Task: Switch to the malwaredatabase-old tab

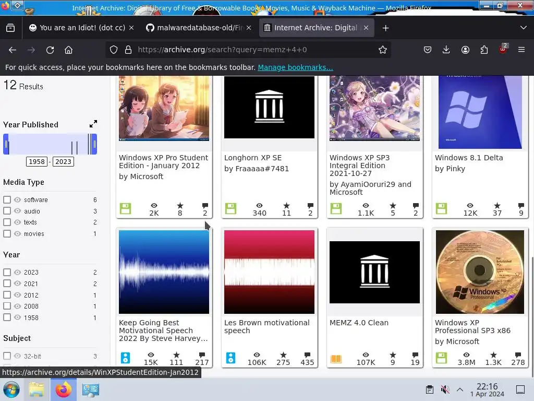Action: (199, 28)
